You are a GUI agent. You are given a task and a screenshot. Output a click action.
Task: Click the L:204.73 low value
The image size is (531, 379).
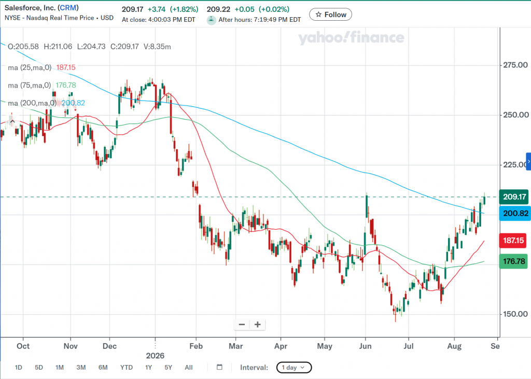pyautogui.click(x=91, y=47)
